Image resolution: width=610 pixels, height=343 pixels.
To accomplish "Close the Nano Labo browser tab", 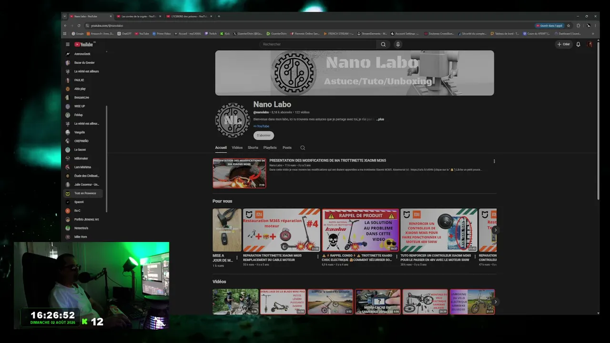I will pos(111,16).
